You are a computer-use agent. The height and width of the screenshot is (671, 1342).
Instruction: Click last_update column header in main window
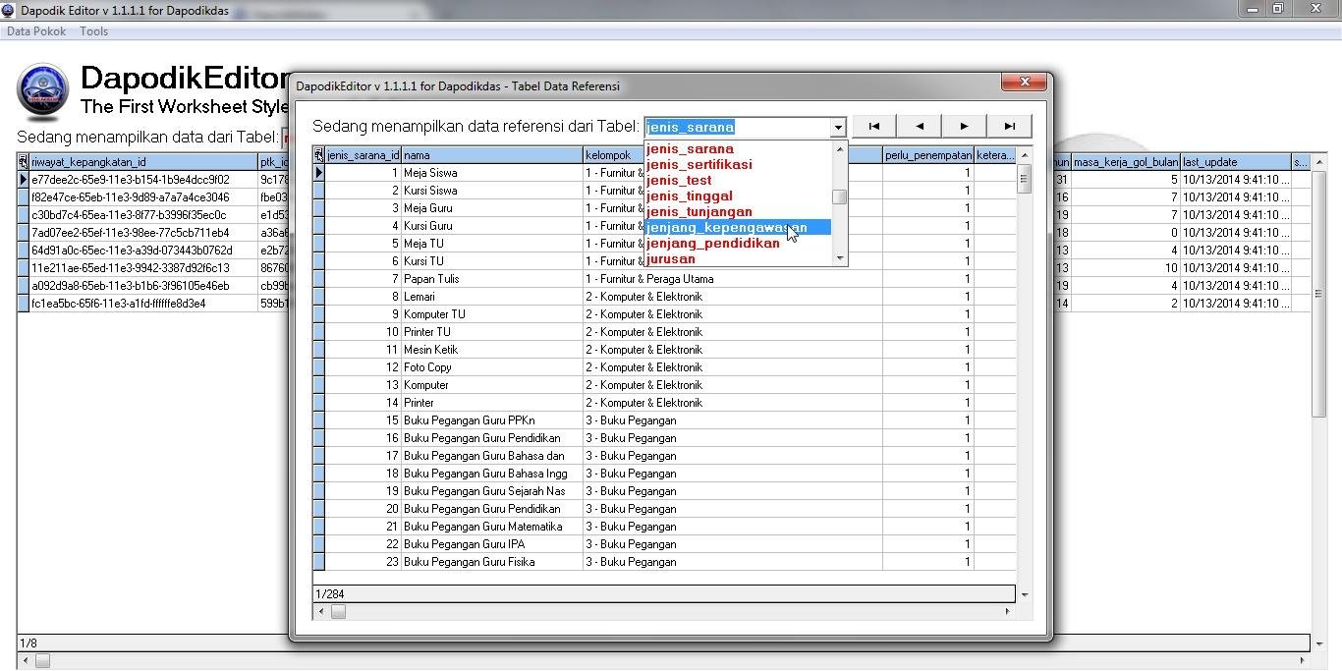pyautogui.click(x=1235, y=162)
